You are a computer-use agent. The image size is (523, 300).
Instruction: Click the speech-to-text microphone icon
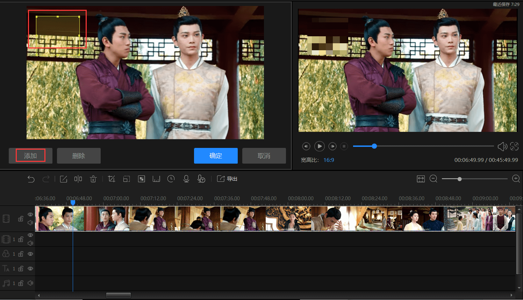click(x=201, y=179)
